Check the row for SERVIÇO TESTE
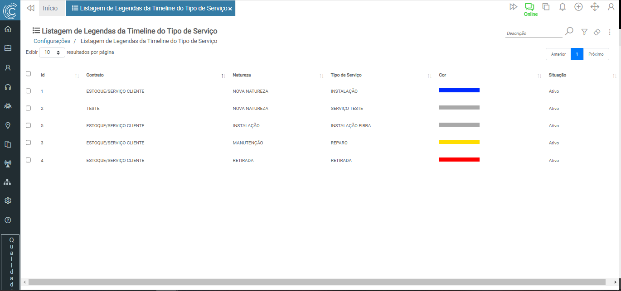 [29, 108]
